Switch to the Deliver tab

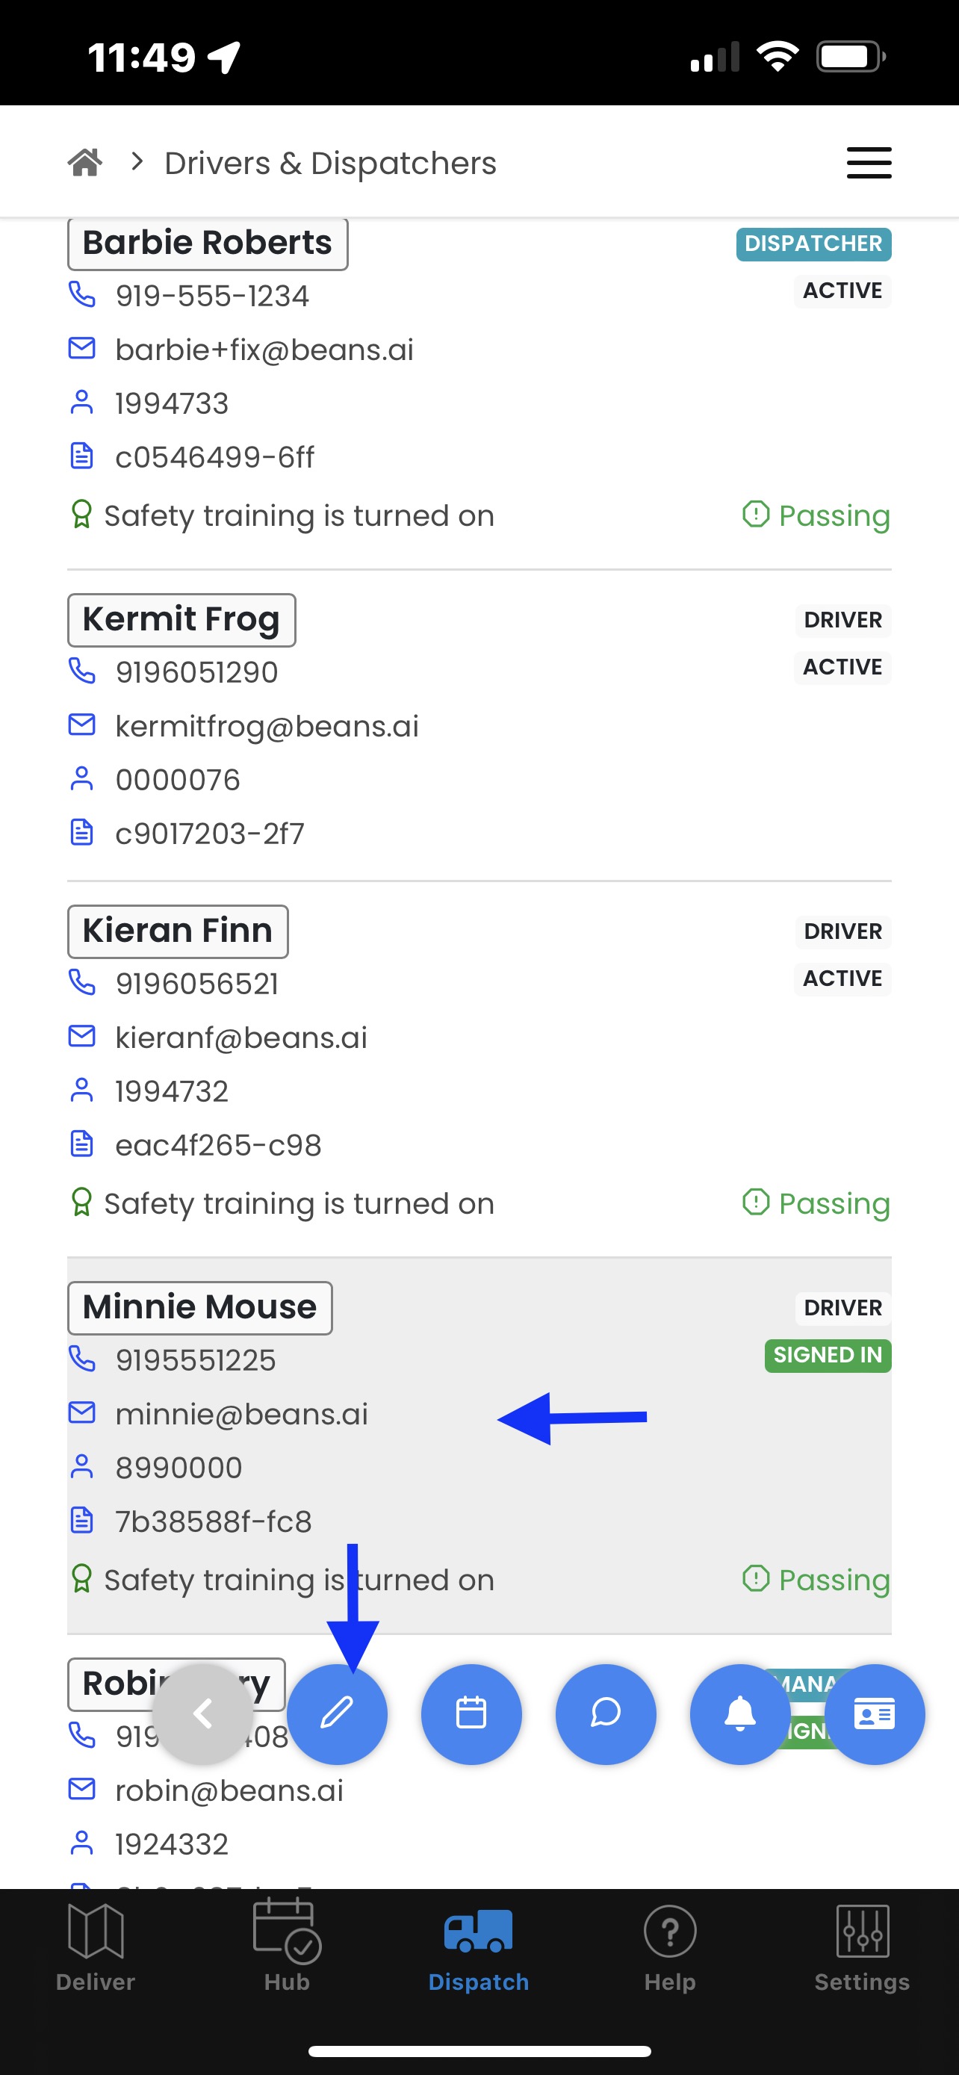pos(96,1945)
